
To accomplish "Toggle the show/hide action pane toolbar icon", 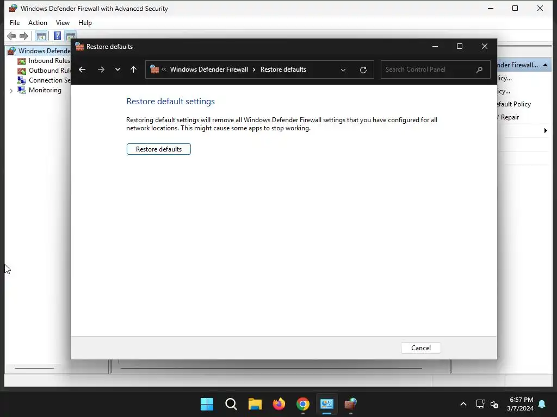I will 71,36.
